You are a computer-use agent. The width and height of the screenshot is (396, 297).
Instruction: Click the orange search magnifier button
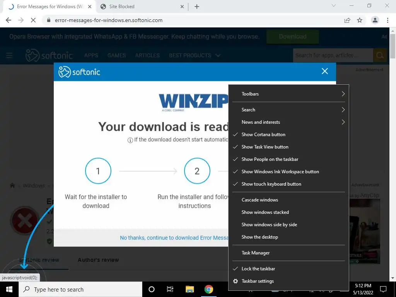[x=380, y=55]
